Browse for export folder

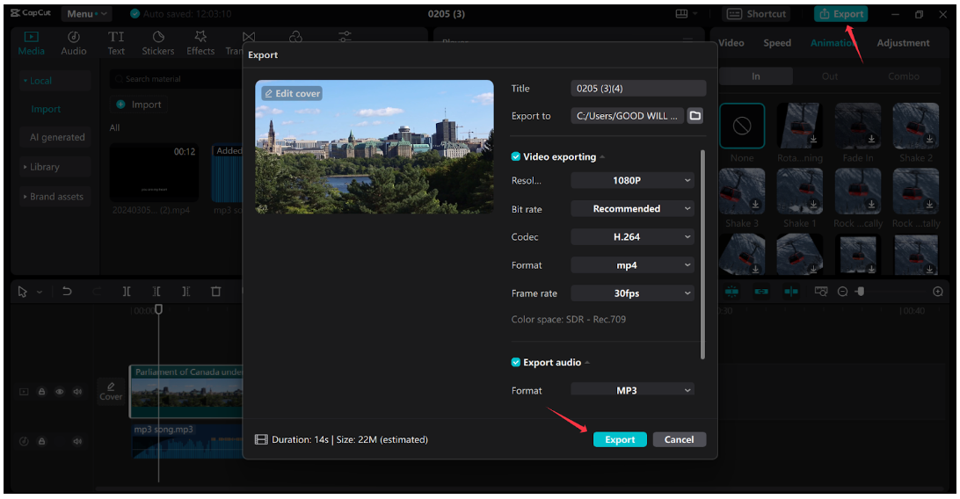tap(695, 116)
